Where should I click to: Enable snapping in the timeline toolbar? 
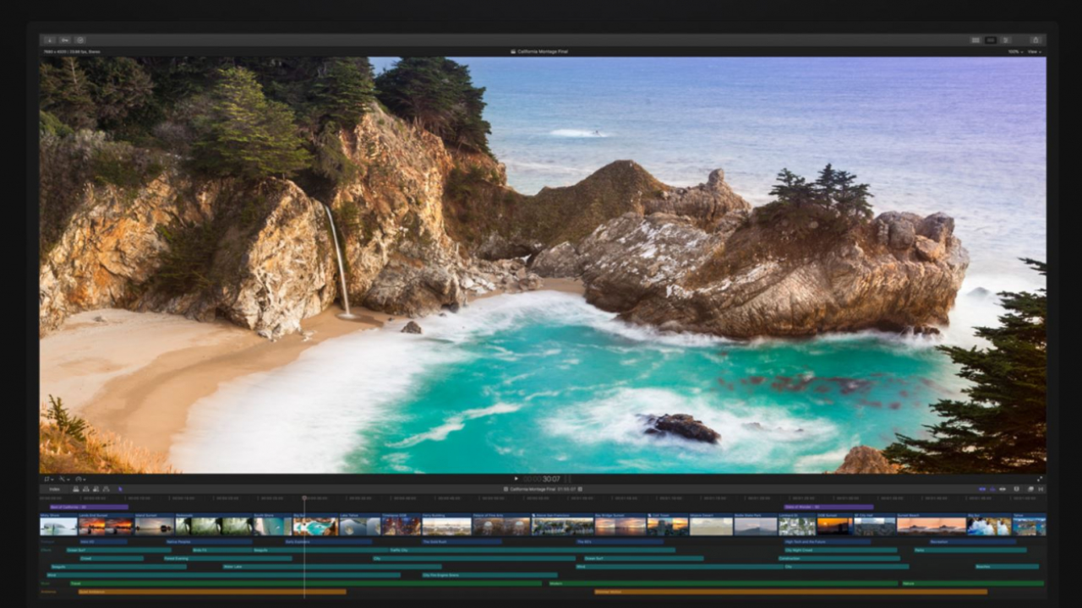(x=1017, y=488)
